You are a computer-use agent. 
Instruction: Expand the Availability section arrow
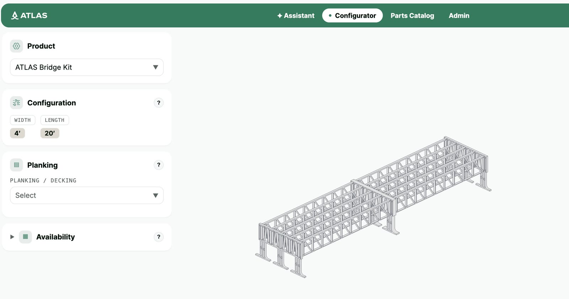pos(12,237)
